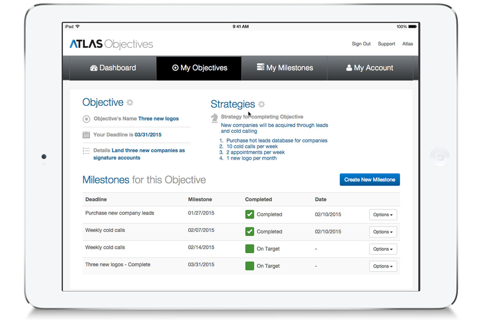Click the target icon beside Objective's Name
This screenshot has width=483, height=322.
click(86, 119)
